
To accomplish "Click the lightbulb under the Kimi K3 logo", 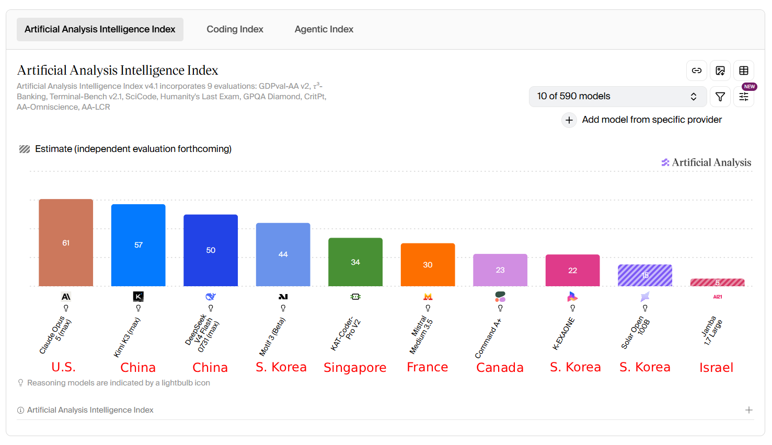I will [139, 308].
